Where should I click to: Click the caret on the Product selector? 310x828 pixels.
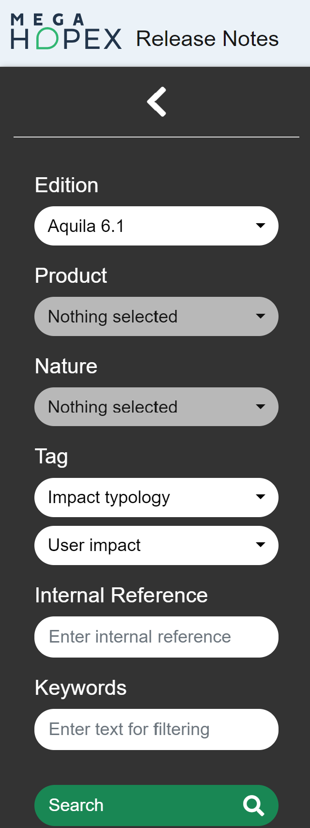click(261, 316)
